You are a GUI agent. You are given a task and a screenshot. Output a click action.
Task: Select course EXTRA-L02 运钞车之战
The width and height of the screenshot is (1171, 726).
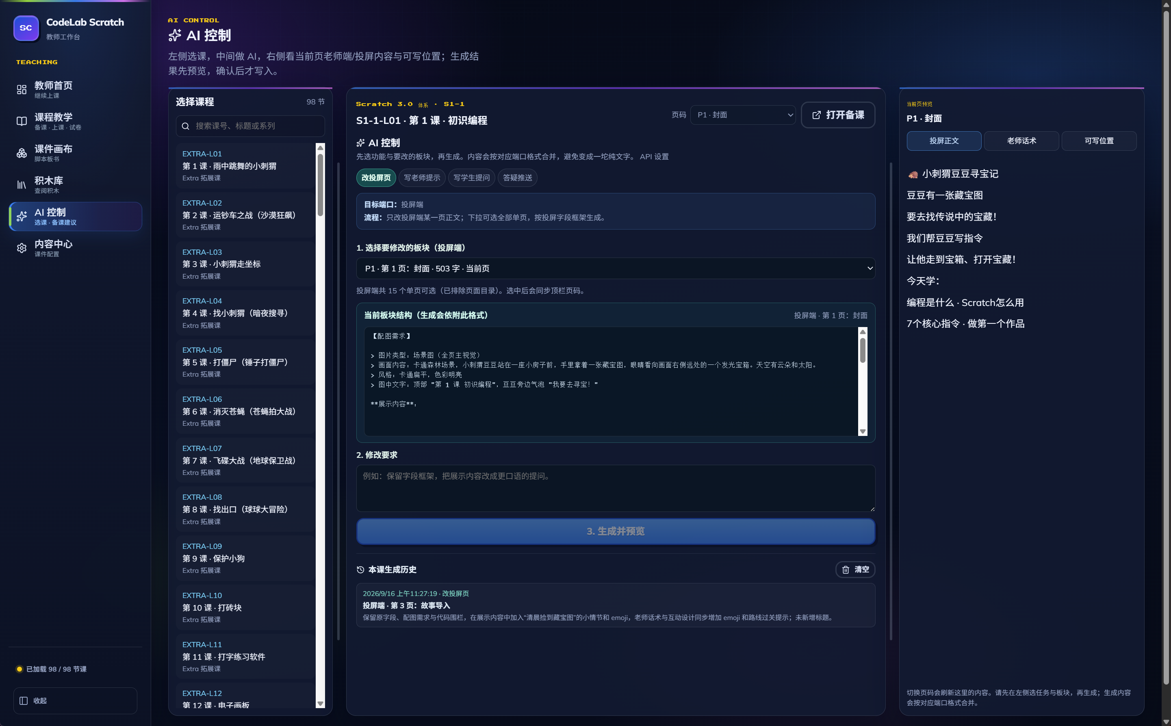(245, 215)
